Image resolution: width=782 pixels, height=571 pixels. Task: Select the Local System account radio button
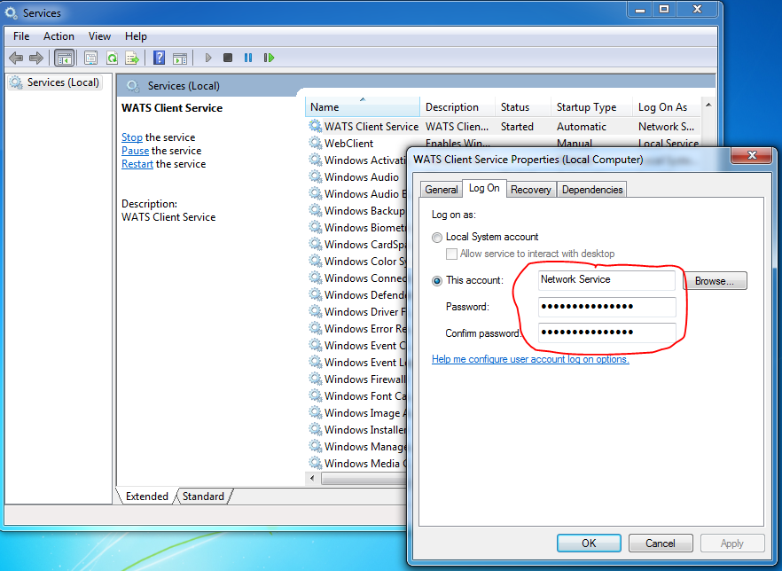point(437,238)
